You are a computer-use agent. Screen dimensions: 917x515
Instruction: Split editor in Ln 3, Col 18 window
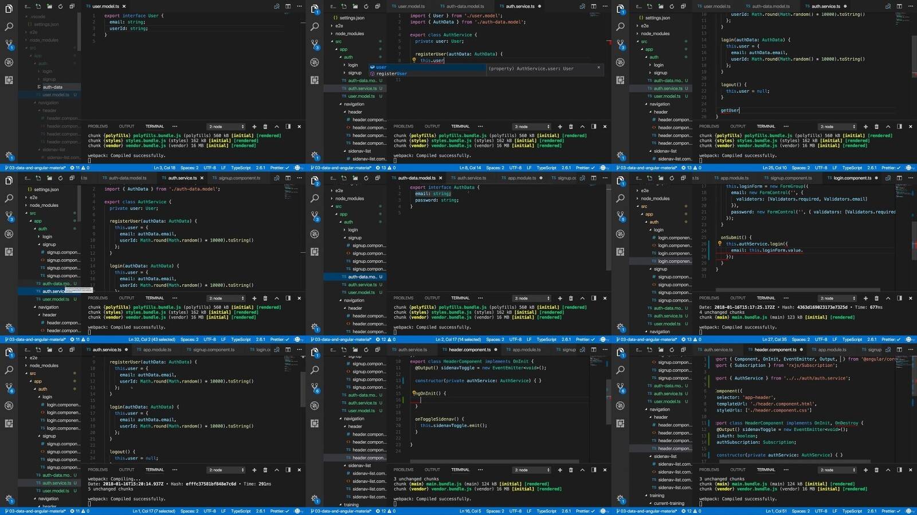pyautogui.click(x=288, y=6)
